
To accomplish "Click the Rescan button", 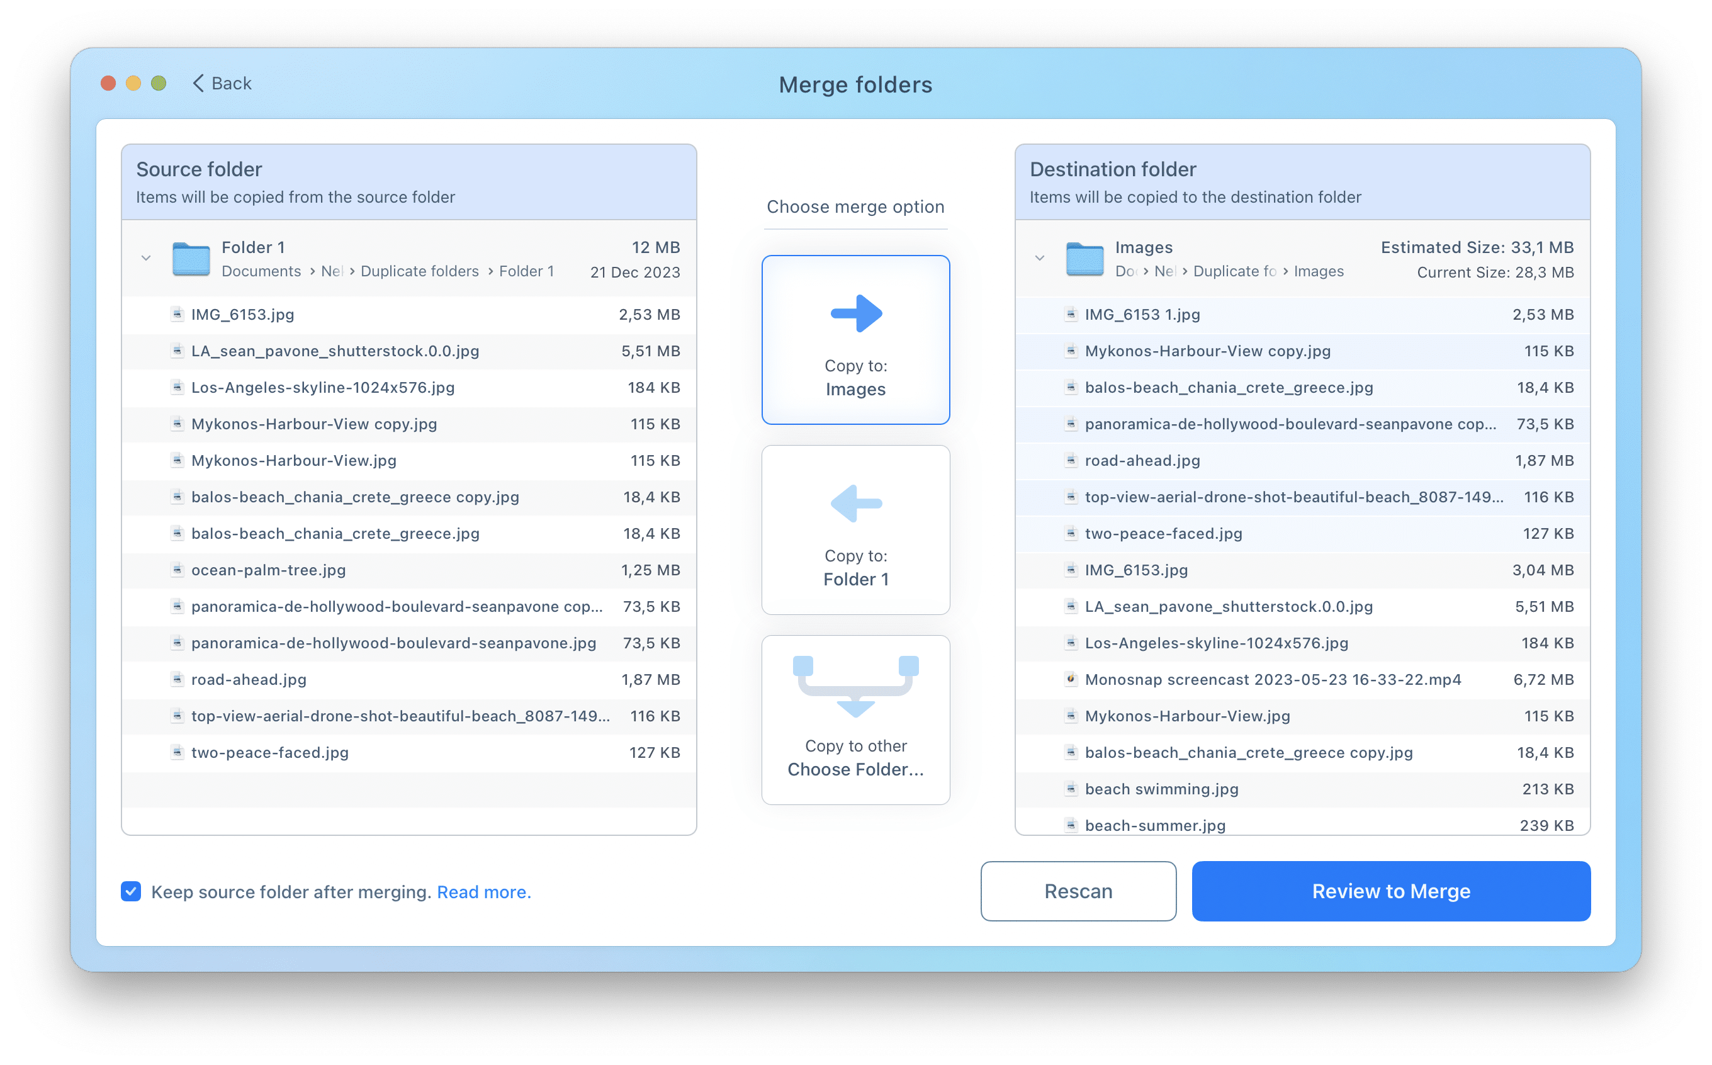I will (1076, 891).
